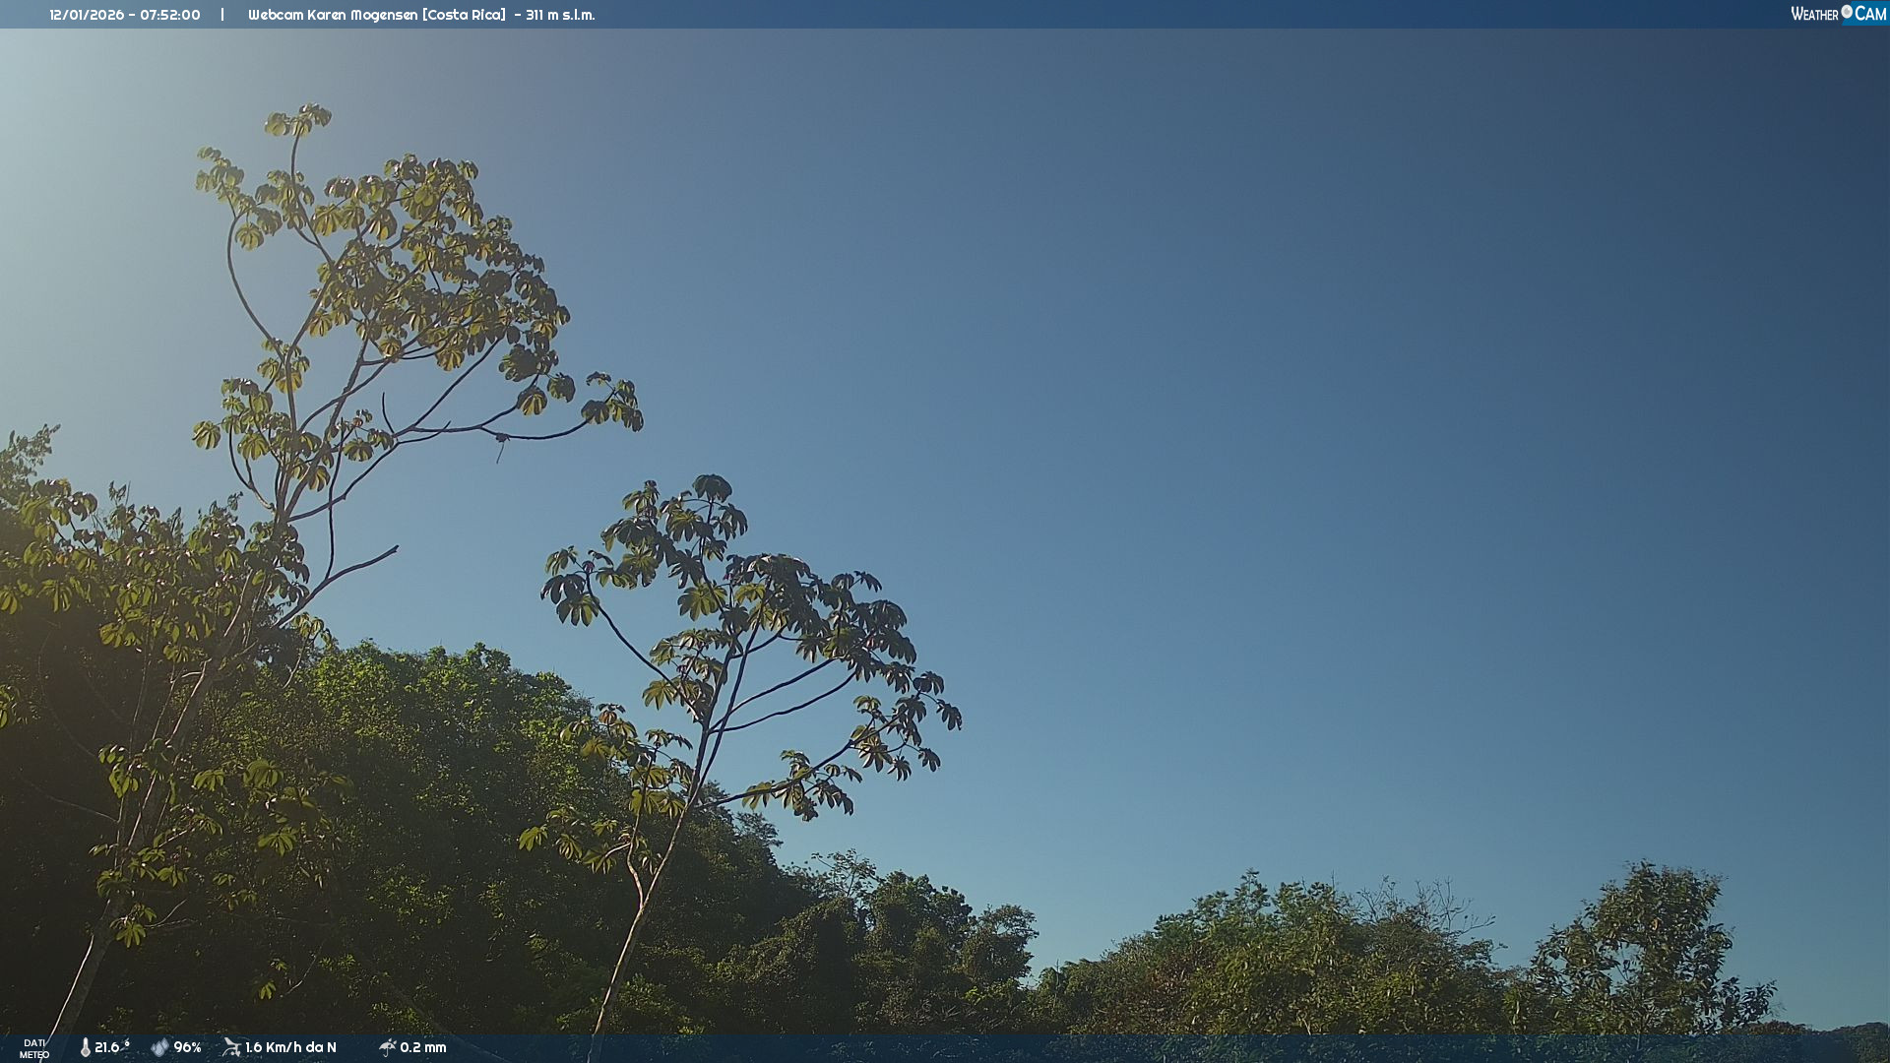1890x1063 pixels.
Task: Click the Webcam Karen Mogensen title
Action: [333, 15]
